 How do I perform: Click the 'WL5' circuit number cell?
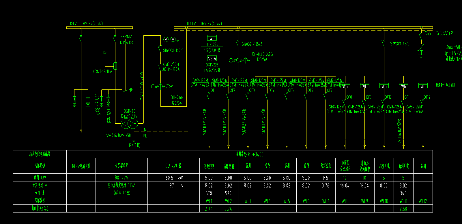tap(287, 201)
